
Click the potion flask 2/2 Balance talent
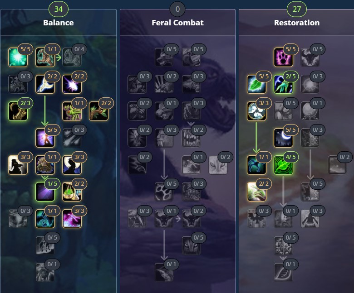[72, 192]
